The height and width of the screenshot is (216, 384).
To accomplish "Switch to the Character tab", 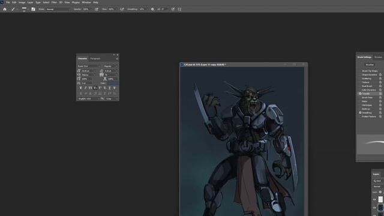I will [82, 59].
